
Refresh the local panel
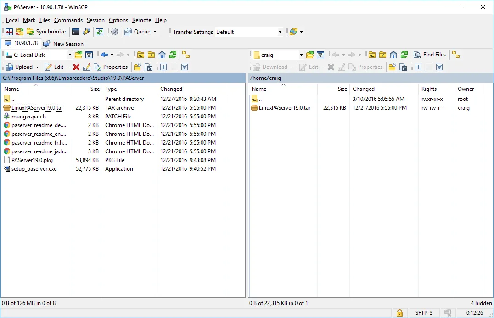click(x=173, y=55)
